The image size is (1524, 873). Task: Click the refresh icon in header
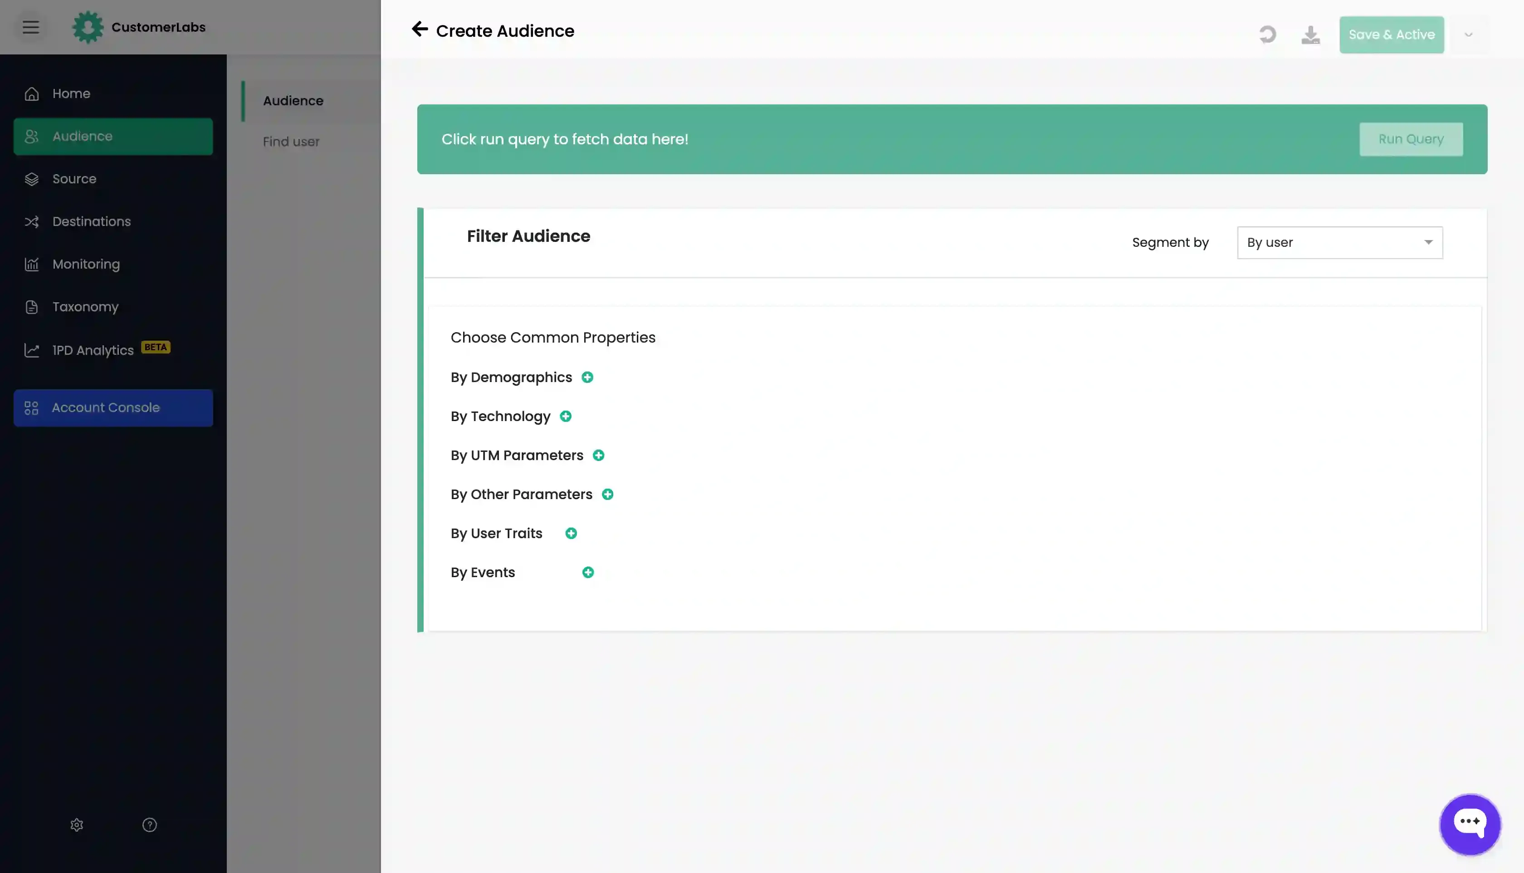pyautogui.click(x=1267, y=35)
